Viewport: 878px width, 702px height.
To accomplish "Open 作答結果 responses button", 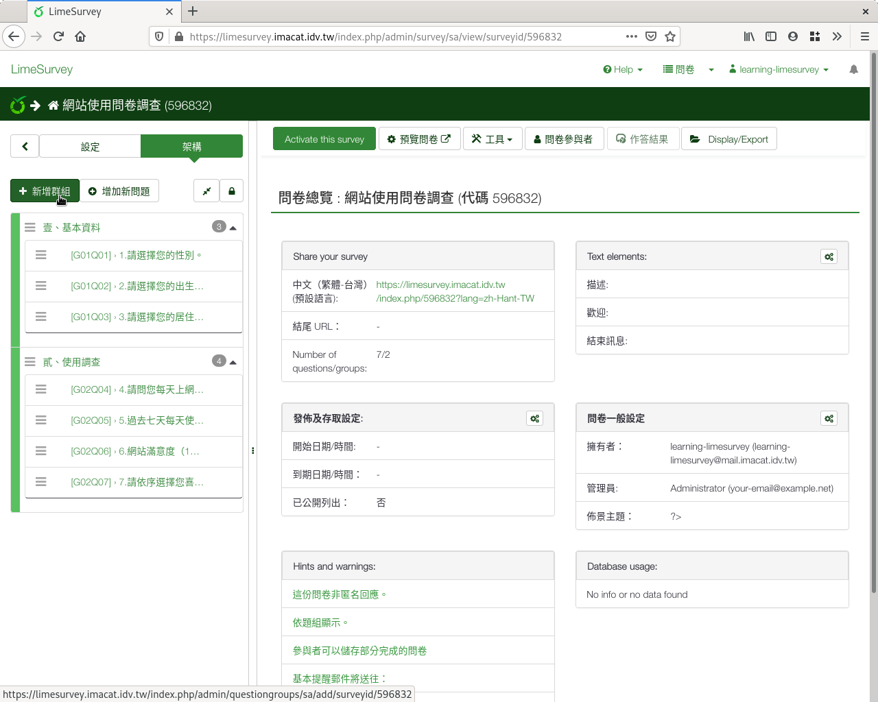I will (642, 139).
